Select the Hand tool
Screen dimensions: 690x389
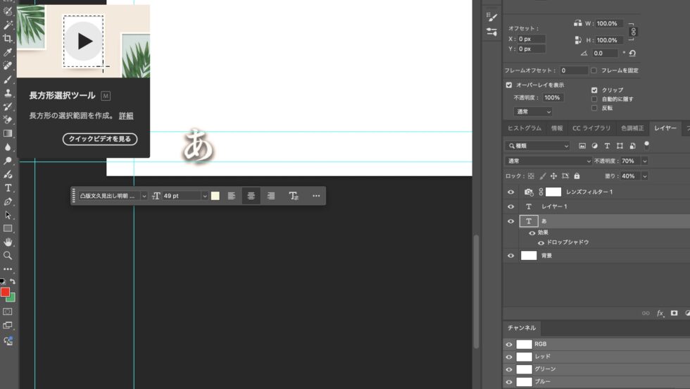click(x=8, y=242)
